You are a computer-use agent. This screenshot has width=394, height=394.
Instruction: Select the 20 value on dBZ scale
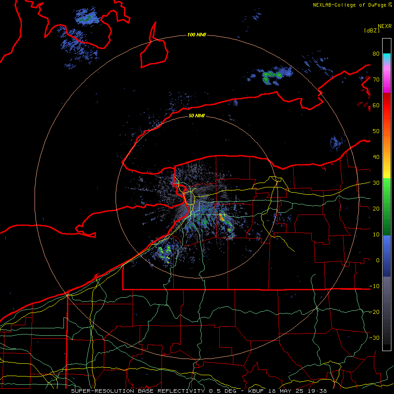376,208
